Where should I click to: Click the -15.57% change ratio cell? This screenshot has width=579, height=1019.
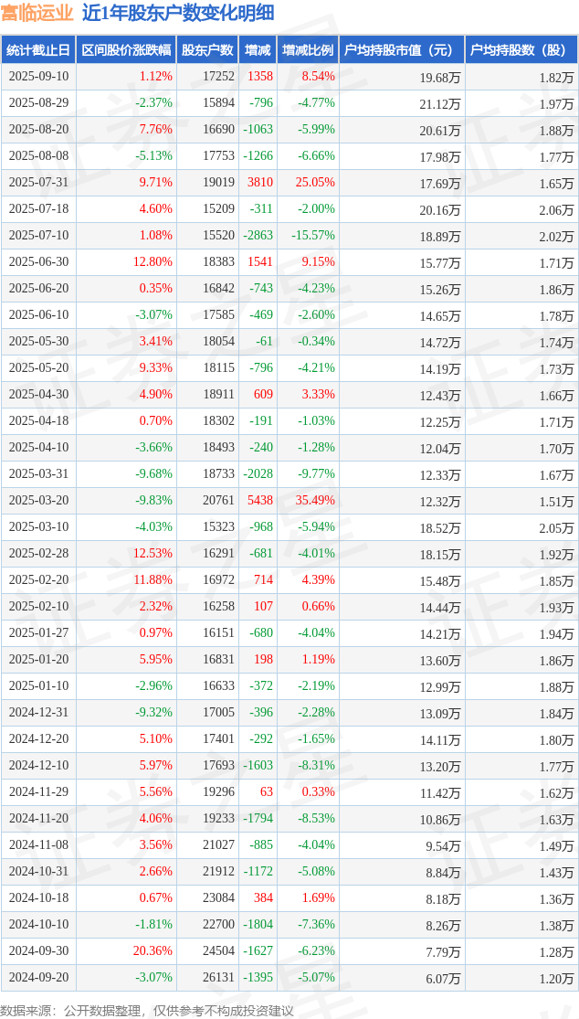click(x=313, y=236)
